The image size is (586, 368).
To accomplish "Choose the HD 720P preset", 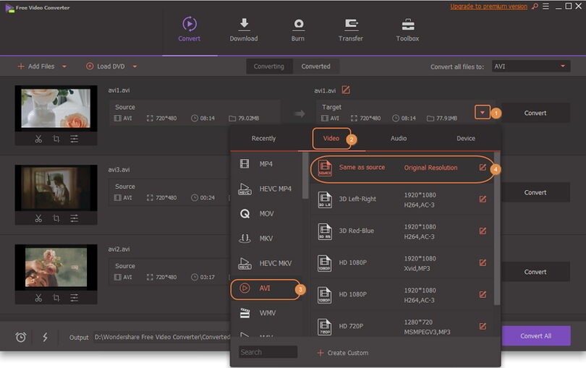I will click(x=402, y=327).
